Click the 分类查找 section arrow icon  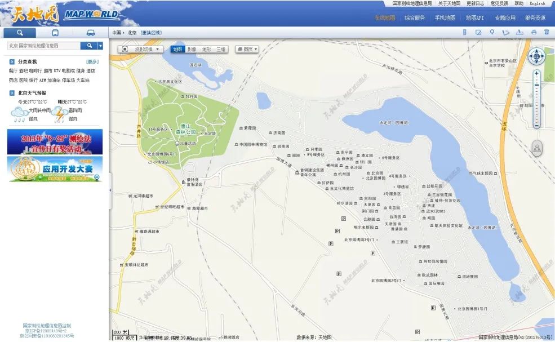pyautogui.click(x=12, y=61)
